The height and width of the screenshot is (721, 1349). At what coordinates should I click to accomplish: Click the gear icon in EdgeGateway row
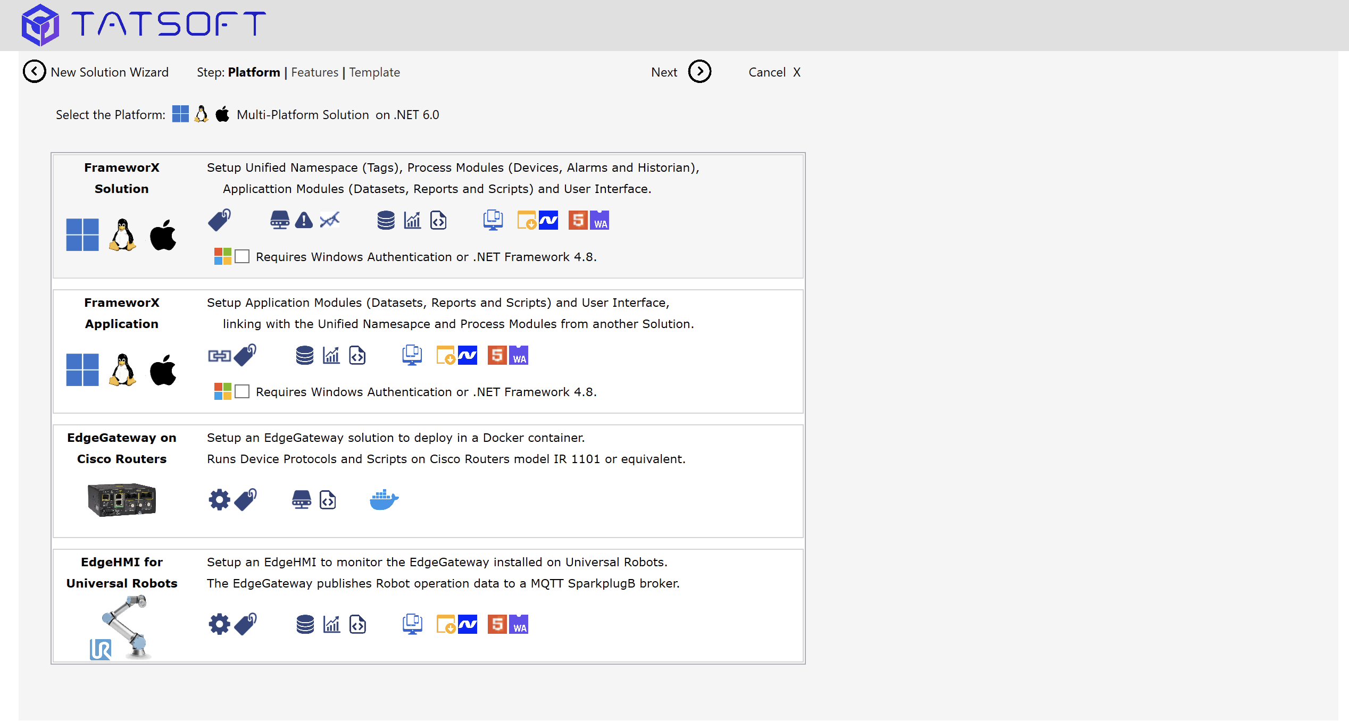tap(219, 500)
